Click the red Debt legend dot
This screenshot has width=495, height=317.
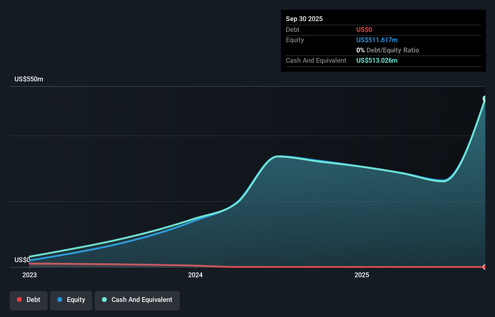pyautogui.click(x=19, y=300)
